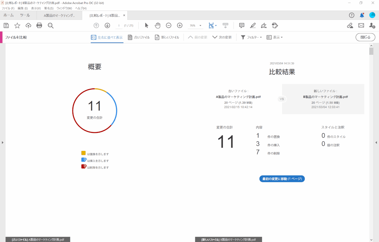The image size is (379, 242).
Task: Select 左右に並べて表示 side-by-side view
Action: click(x=107, y=37)
